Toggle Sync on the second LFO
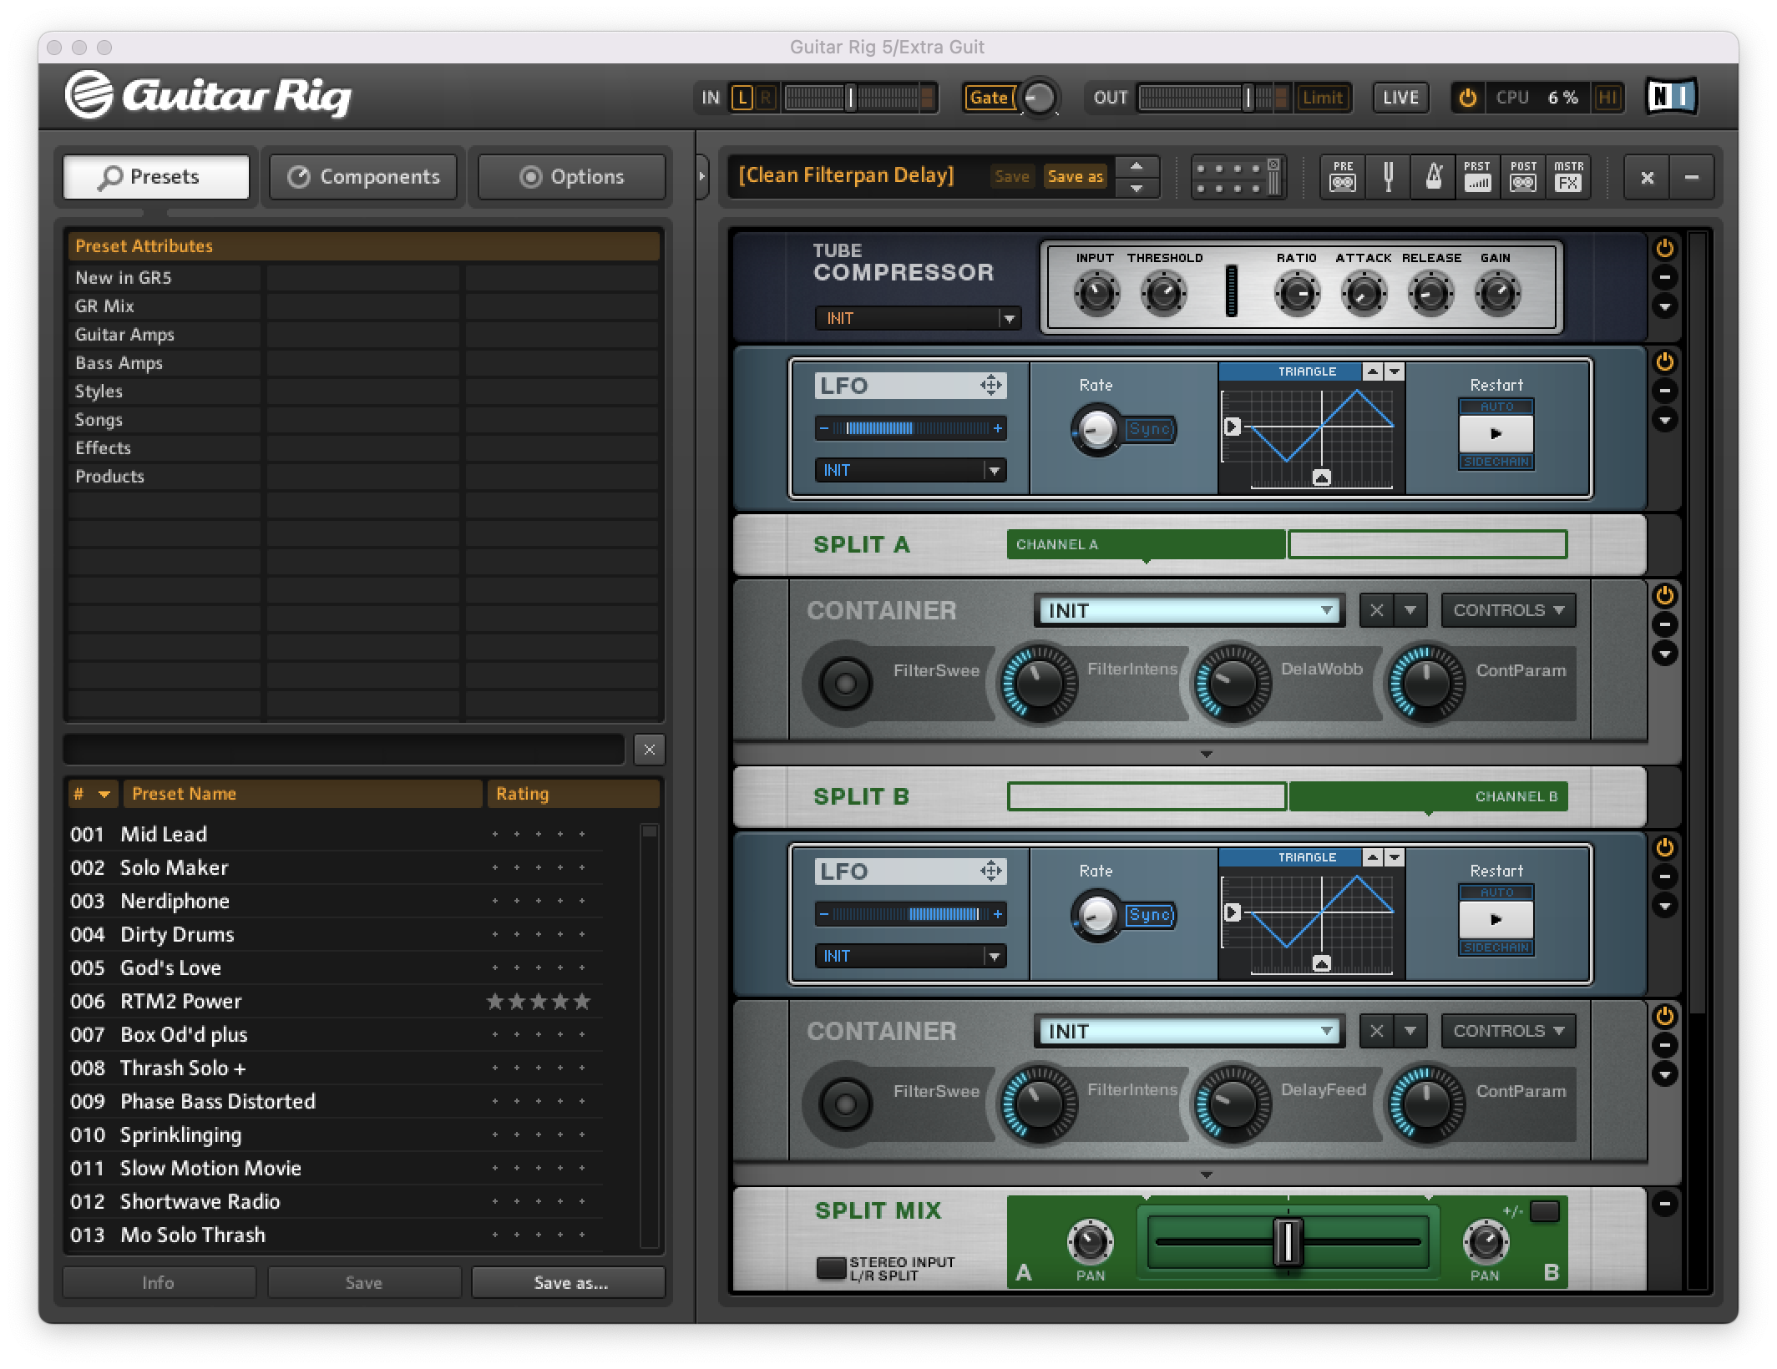Image resolution: width=1777 pixels, height=1369 pixels. (1149, 915)
